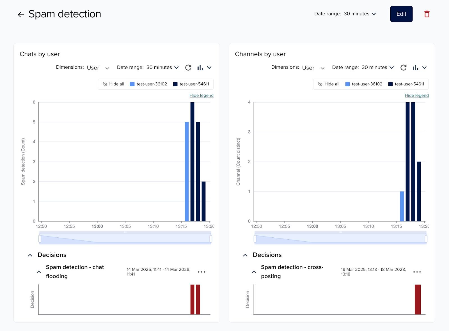Click the blue test-user-36102 color swatch
The height and width of the screenshot is (331, 449).
point(132,84)
